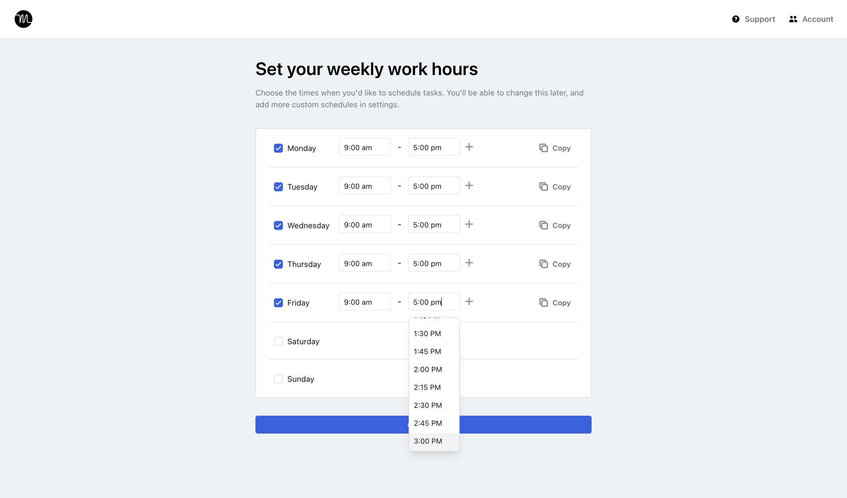Uncheck the Monday checkbox

click(x=278, y=148)
